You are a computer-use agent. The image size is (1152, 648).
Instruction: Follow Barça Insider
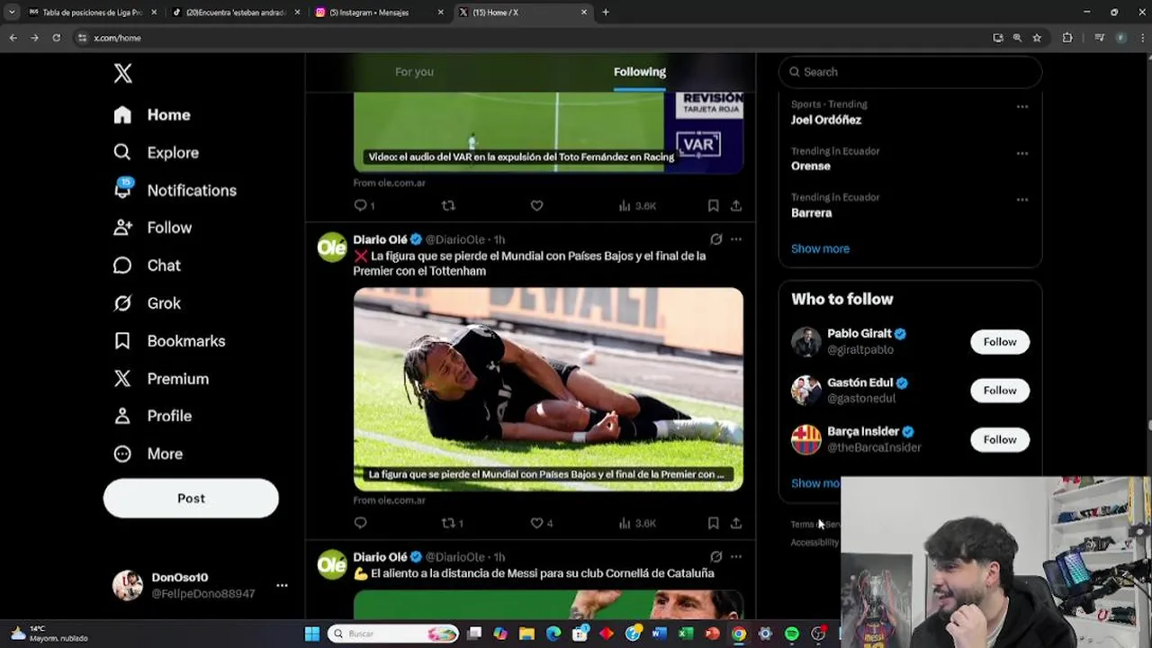1000,439
